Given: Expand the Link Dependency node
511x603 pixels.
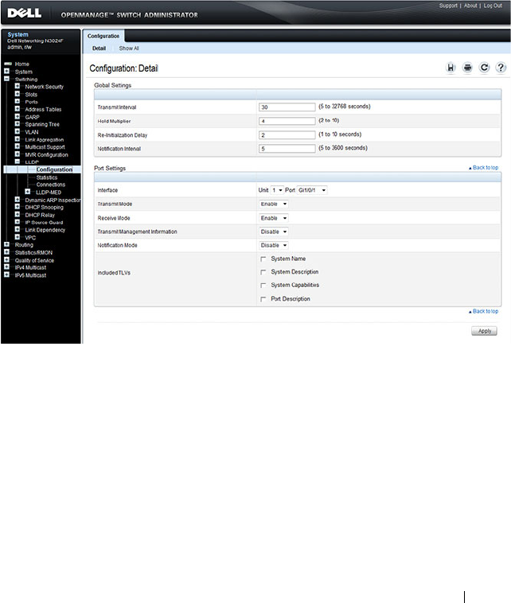Looking at the screenshot, I should coord(18,229).
